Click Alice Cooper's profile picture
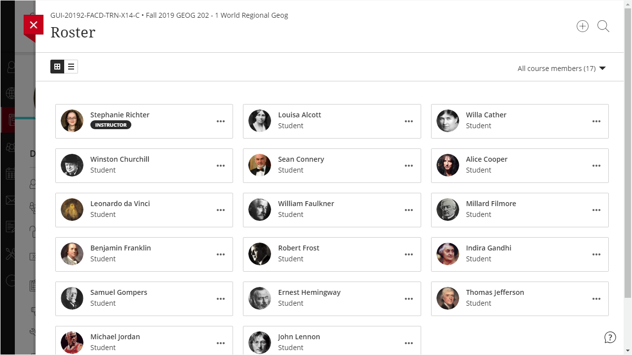632x355 pixels. click(448, 165)
